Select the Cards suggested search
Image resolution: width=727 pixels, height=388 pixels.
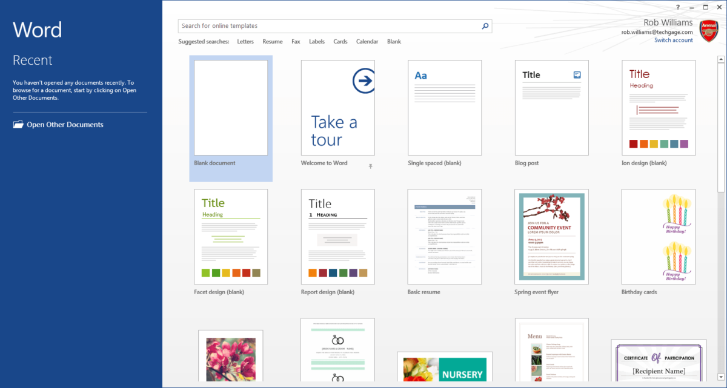pos(340,42)
